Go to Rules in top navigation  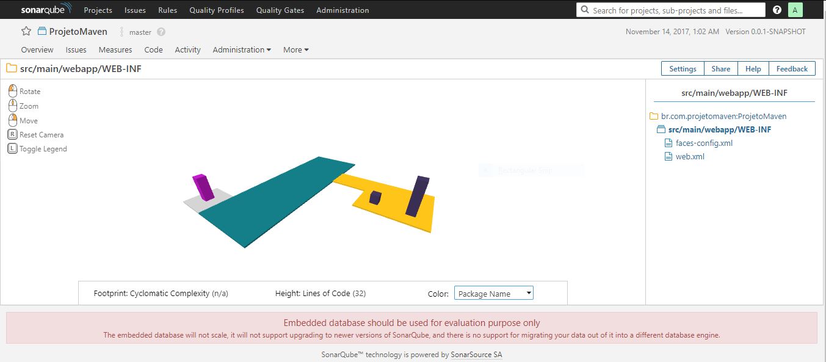tap(167, 10)
